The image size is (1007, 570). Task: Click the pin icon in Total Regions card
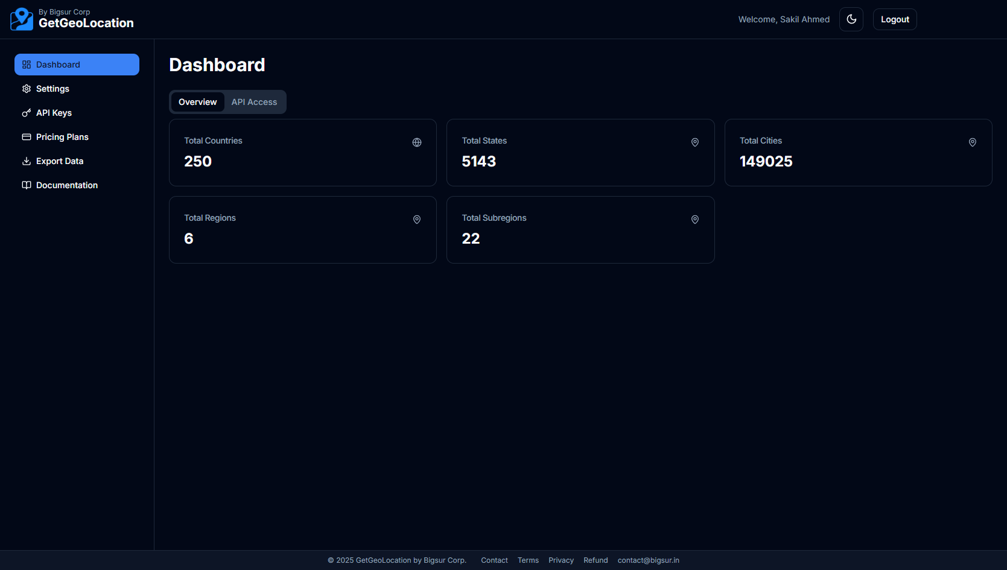point(417,220)
